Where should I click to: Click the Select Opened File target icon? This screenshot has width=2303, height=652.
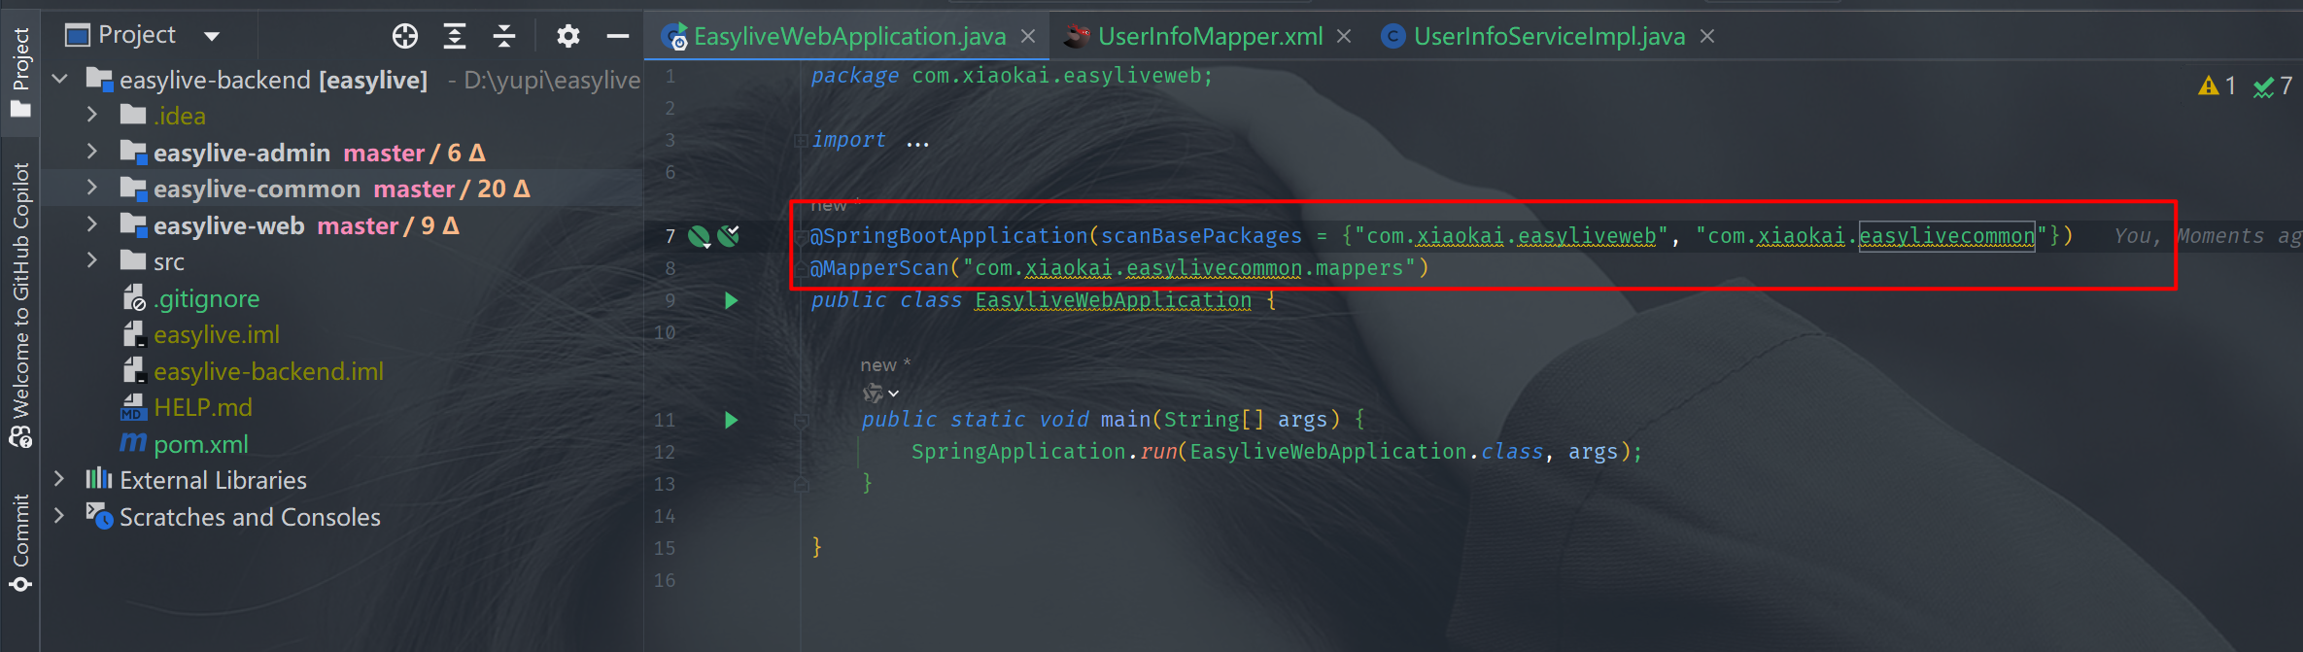click(x=405, y=37)
